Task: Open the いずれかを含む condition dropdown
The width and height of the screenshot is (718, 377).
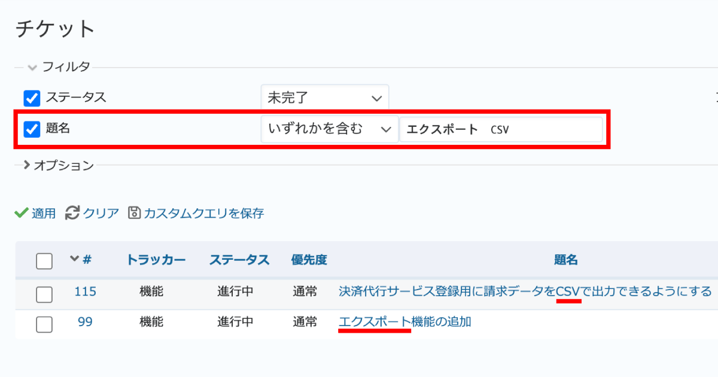Action: pos(329,129)
